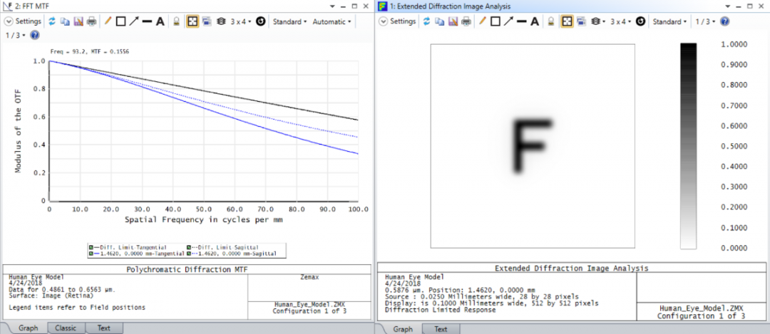
Task: Toggle Diff. Limit Tangential legend checkbox
Action: pos(91,246)
